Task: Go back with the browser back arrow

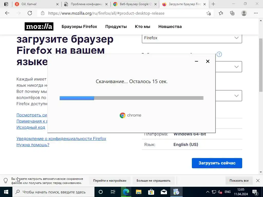Action: pyautogui.click(x=7, y=13)
